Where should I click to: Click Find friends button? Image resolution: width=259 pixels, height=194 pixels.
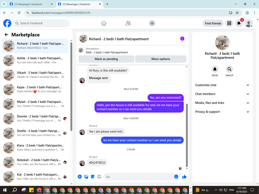[x=213, y=23]
